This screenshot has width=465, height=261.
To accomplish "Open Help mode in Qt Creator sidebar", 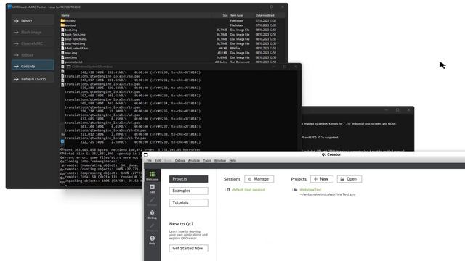I will [x=152, y=240].
